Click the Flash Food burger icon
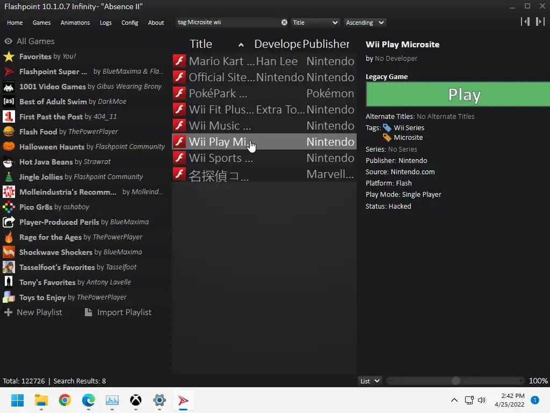 click(x=9, y=132)
